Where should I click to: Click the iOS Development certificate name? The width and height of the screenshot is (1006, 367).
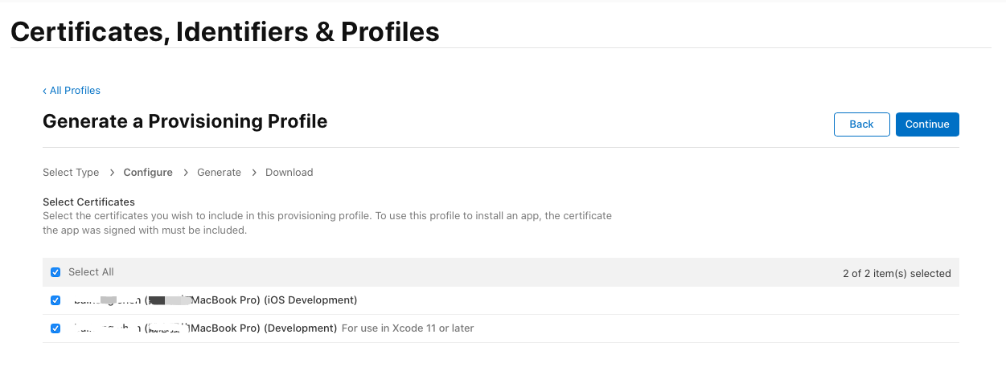pos(216,300)
